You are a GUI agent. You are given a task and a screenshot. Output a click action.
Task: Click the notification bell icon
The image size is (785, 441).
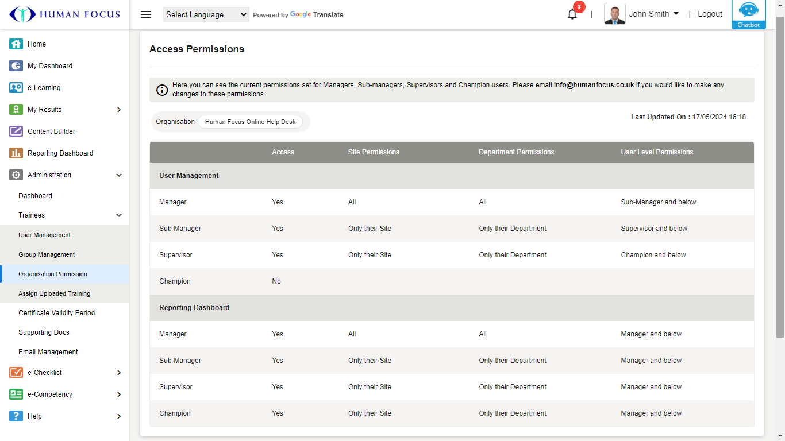pyautogui.click(x=572, y=14)
